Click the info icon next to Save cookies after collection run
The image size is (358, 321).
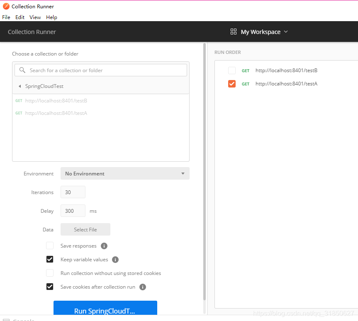pos(143,287)
